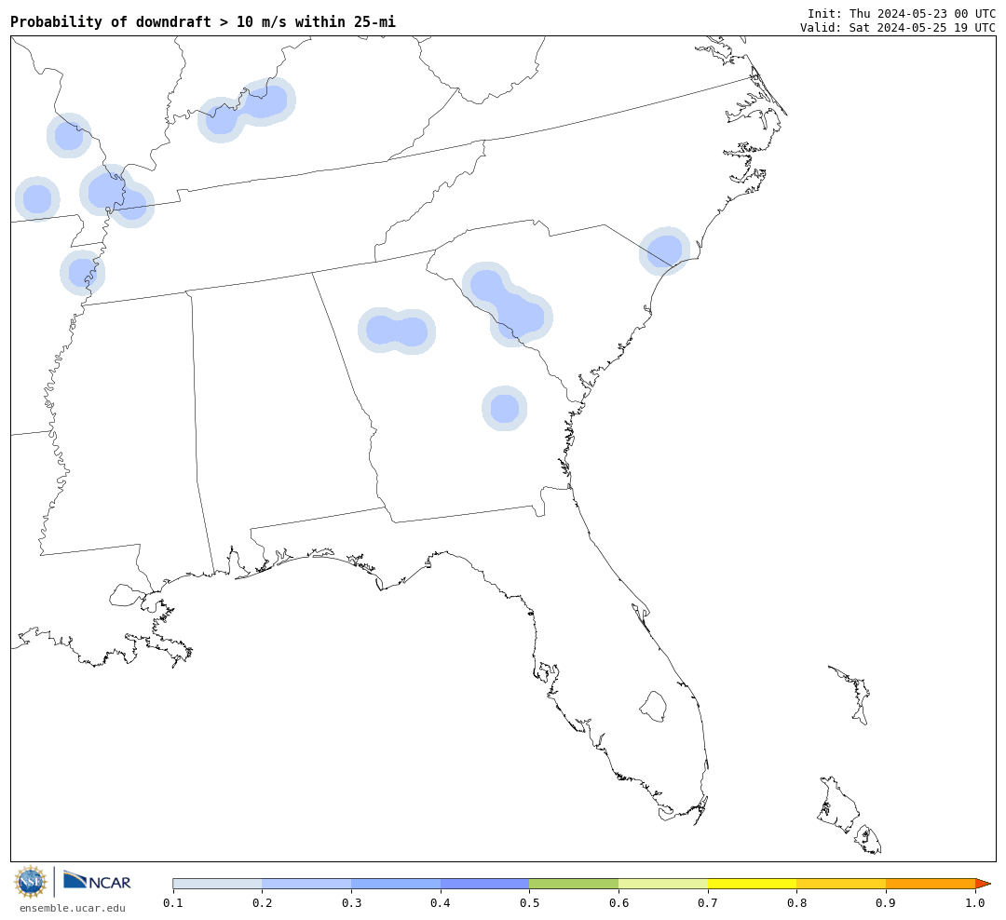Click the colorbar label 0.1
1006x920 pixels.
[x=173, y=903]
